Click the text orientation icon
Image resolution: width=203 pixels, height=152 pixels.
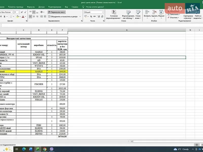tap(42, 12)
